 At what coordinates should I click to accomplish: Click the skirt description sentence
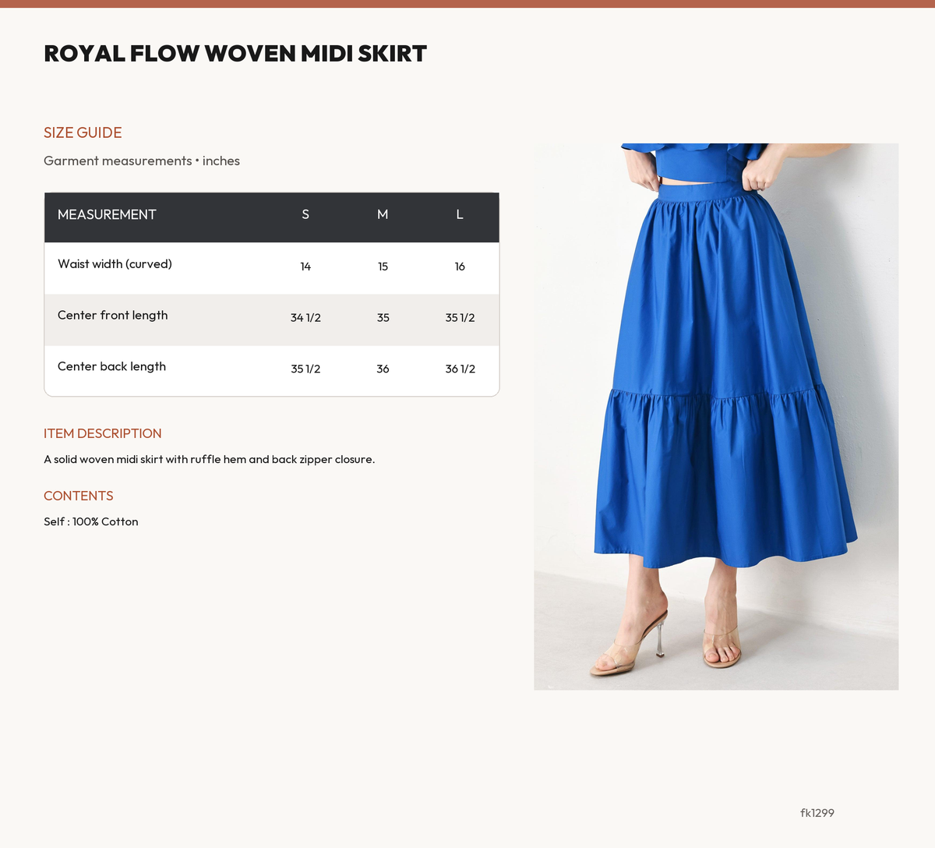tap(210, 460)
